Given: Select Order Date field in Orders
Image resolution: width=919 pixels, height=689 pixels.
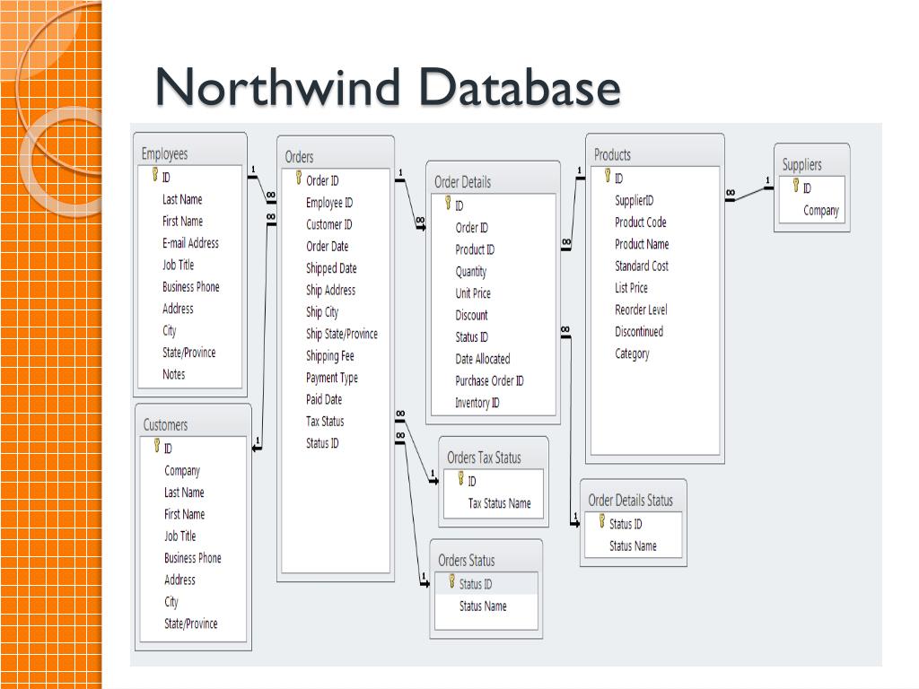Looking at the screenshot, I should pyautogui.click(x=327, y=247).
